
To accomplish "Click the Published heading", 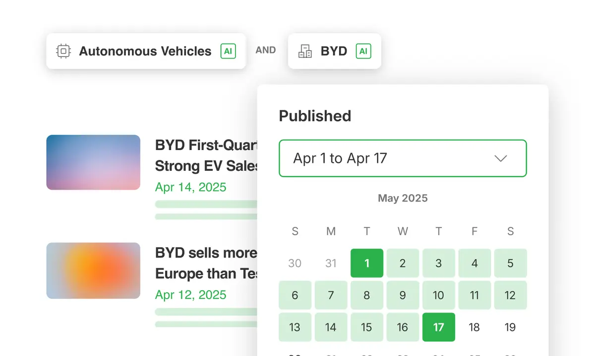I will coord(315,116).
